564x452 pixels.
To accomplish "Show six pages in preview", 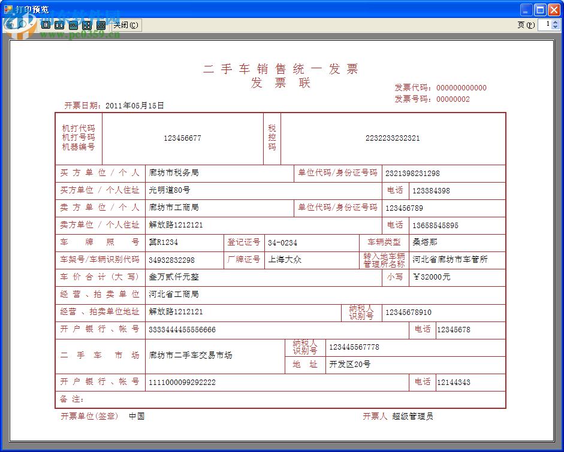I will (101, 25).
